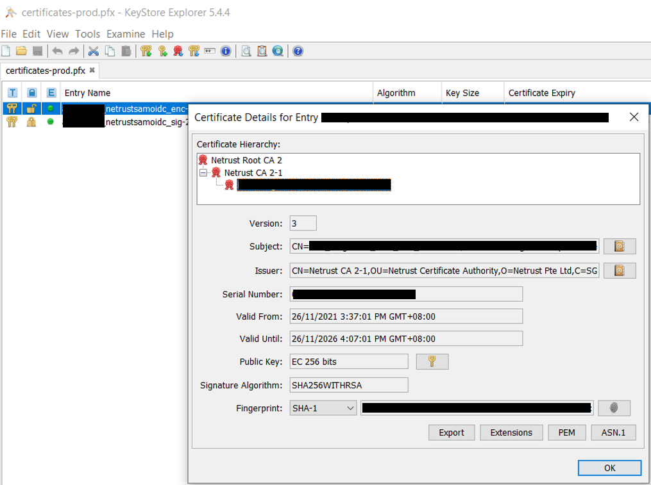The width and height of the screenshot is (651, 485).
Task: Click the open padlock icon in enc row
Action: click(31, 109)
